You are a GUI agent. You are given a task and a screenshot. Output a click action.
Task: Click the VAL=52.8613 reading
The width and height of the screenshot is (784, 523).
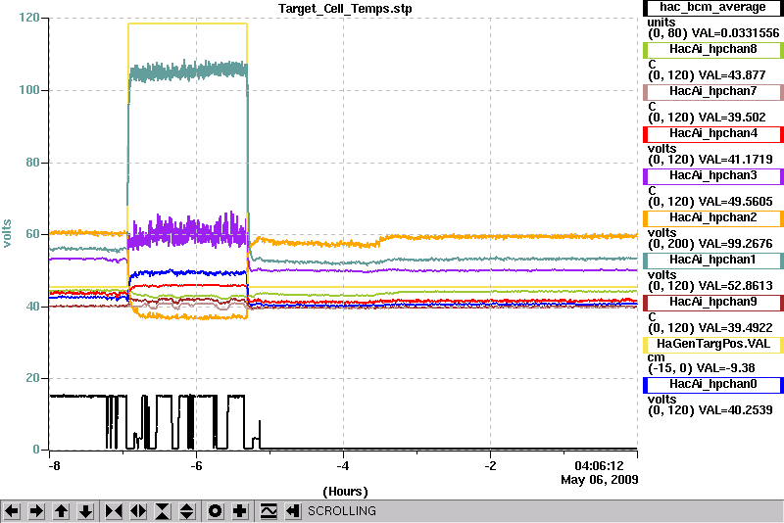click(736, 286)
